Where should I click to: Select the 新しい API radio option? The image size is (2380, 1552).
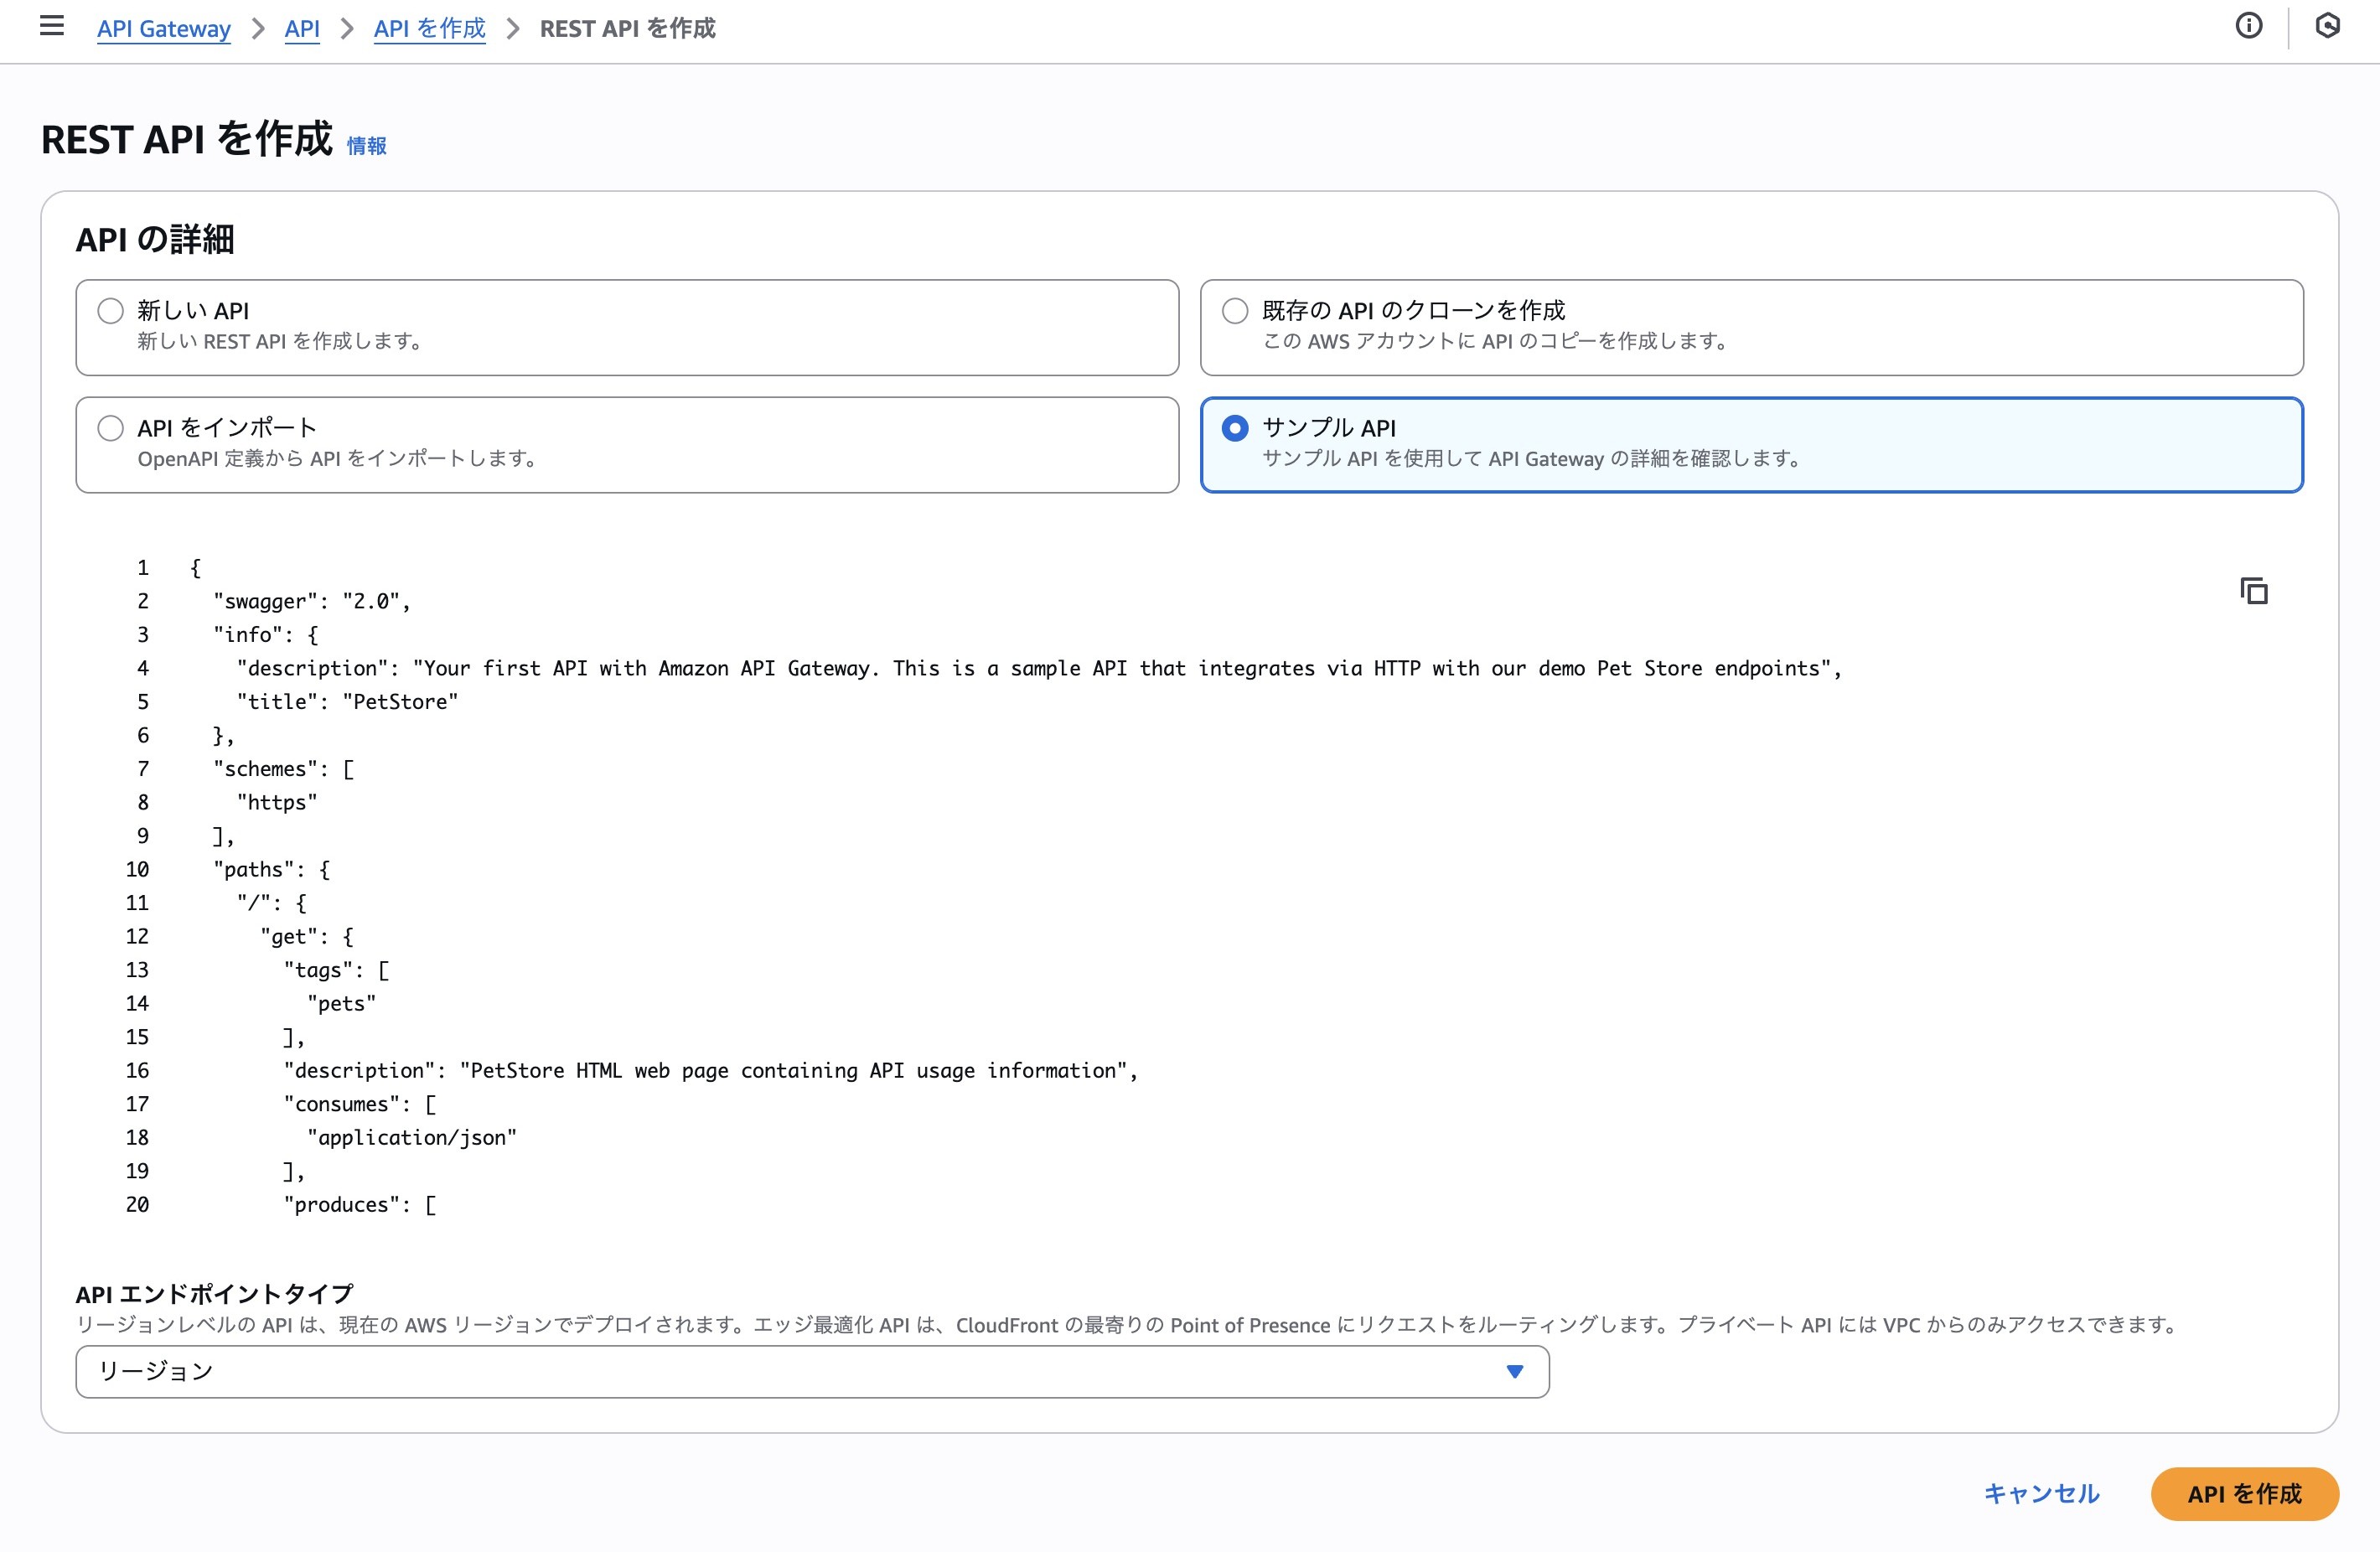point(111,311)
